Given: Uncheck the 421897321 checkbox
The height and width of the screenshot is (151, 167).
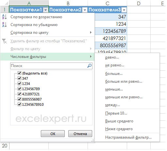Looking at the screenshot, I should (19, 94).
